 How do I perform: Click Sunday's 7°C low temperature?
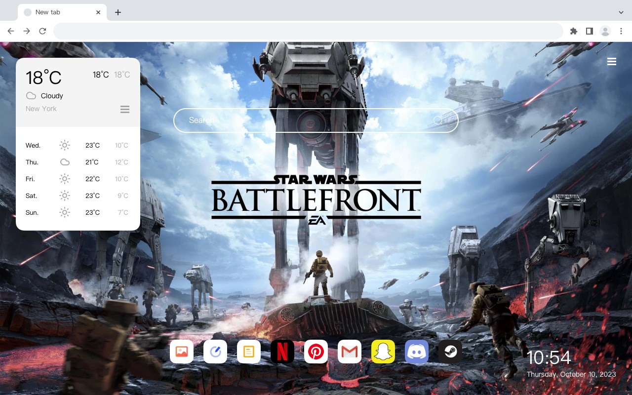coord(123,212)
